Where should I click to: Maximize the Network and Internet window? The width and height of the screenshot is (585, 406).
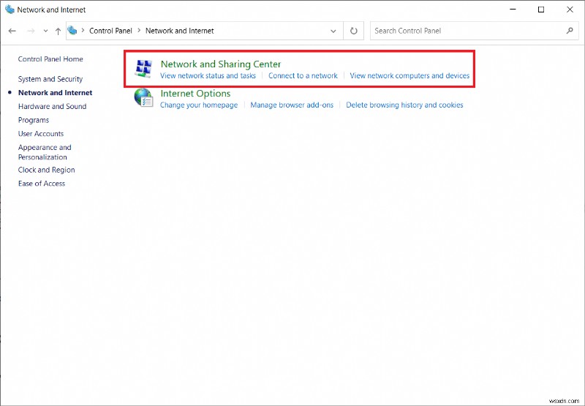coord(541,10)
